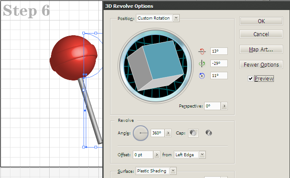Click the Revolve Angle field showing 360°
Image resolution: width=290 pixels, height=178 pixels.
[157, 133]
